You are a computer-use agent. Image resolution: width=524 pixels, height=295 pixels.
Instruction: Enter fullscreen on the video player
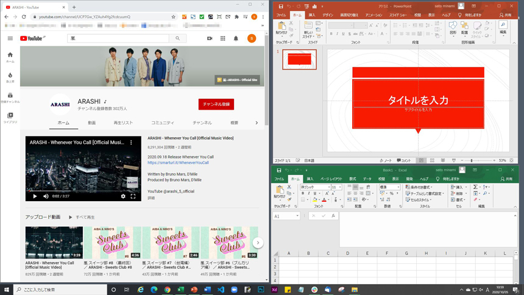click(x=133, y=196)
